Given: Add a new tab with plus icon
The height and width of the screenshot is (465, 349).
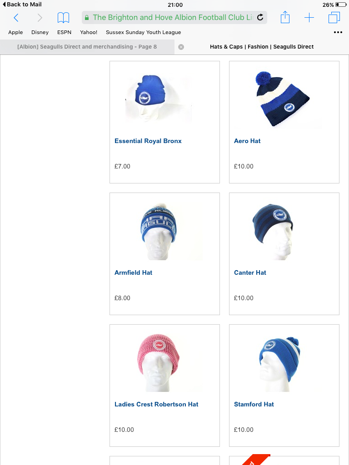Looking at the screenshot, I should point(309,18).
